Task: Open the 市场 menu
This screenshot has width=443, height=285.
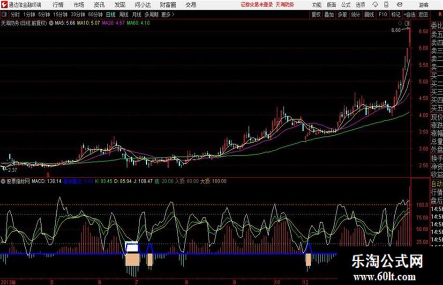Action: click(79, 5)
